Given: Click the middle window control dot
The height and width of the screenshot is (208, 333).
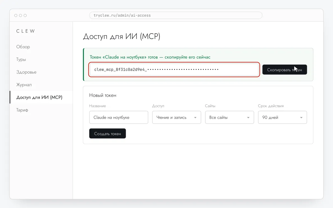Looking at the screenshot, I should click(x=21, y=16).
